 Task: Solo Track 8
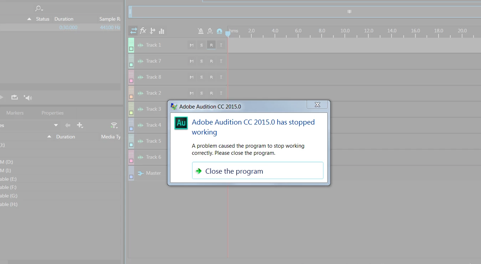201,77
